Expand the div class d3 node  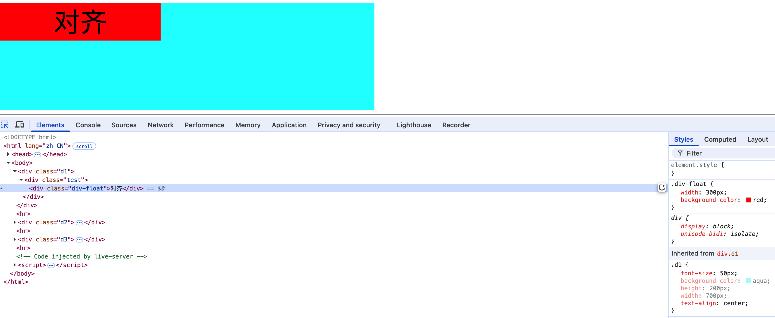15,240
